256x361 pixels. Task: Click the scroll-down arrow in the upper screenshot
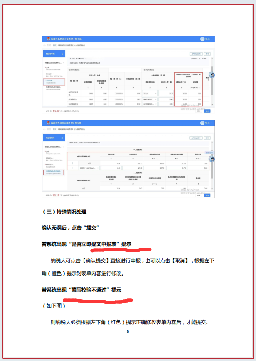click(x=212, y=105)
